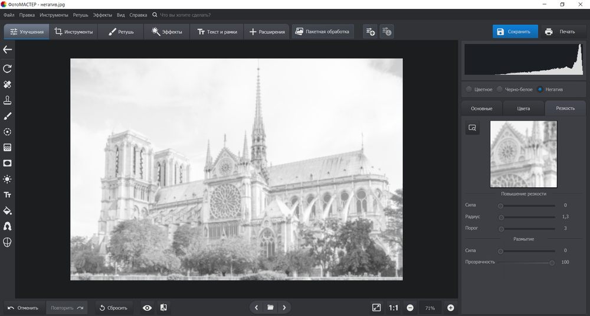Open the Ретушь menu in menu bar
Screen dimensions: 590x316
click(80, 14)
